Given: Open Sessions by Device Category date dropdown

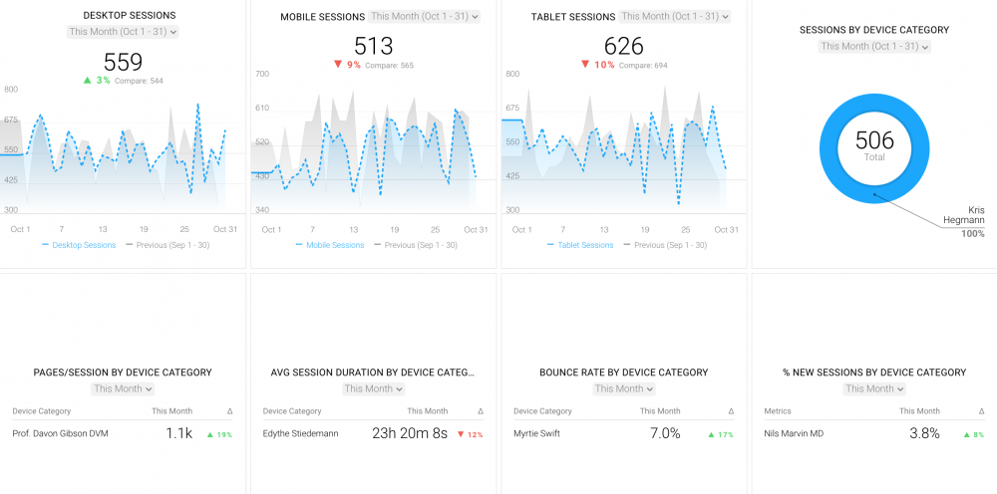Looking at the screenshot, I should point(874,47).
